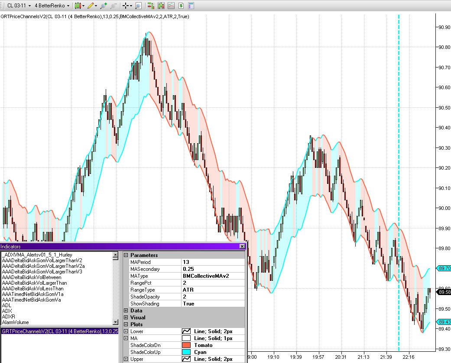Expand the Visual section
The image size is (451, 363).
point(126,317)
